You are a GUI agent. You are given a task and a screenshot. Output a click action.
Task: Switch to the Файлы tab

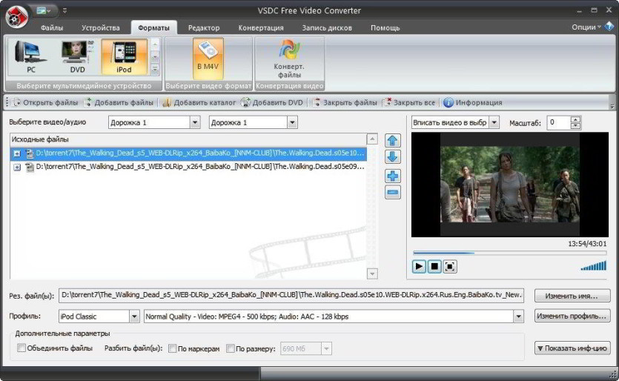tap(52, 28)
